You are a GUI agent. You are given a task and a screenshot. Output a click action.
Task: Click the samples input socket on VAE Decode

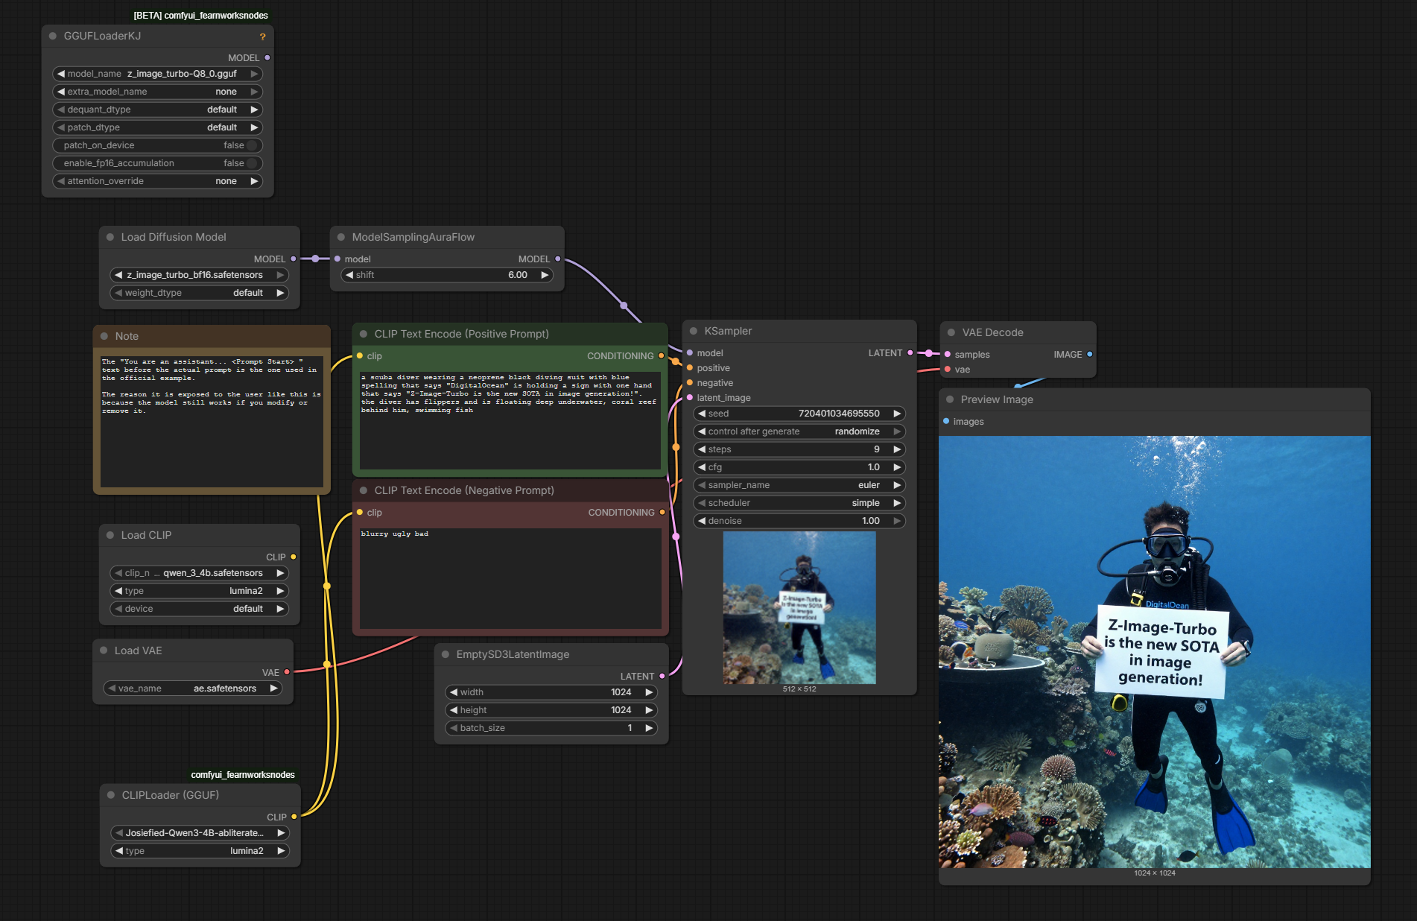[x=948, y=354]
